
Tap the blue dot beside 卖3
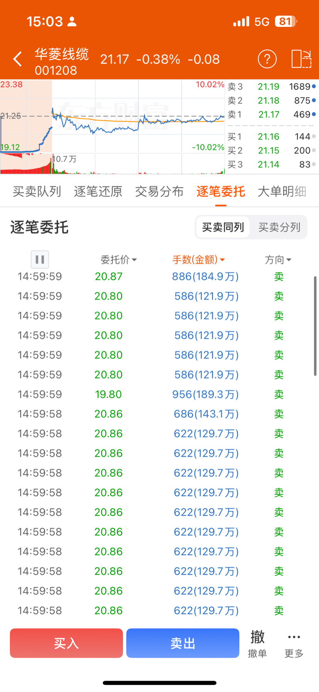pos(314,87)
